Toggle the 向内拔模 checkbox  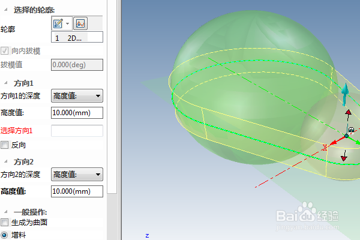(x=5, y=51)
